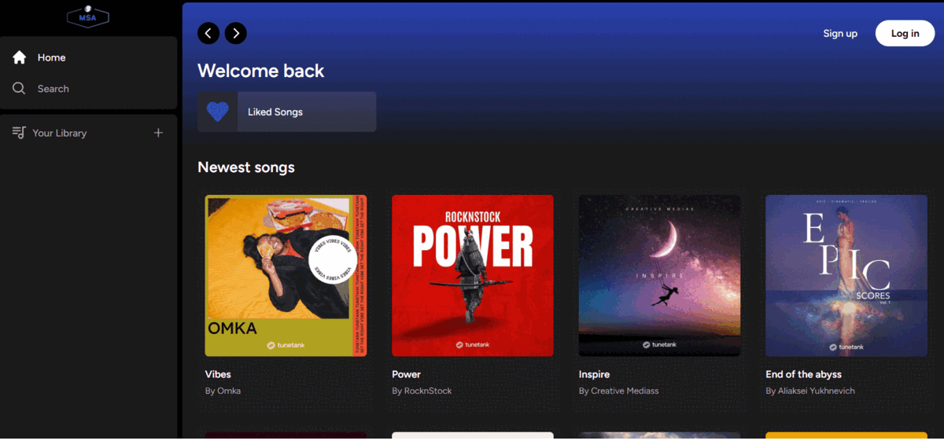Click the End of the abyss title
Screen dimensions: 944x448
803,374
